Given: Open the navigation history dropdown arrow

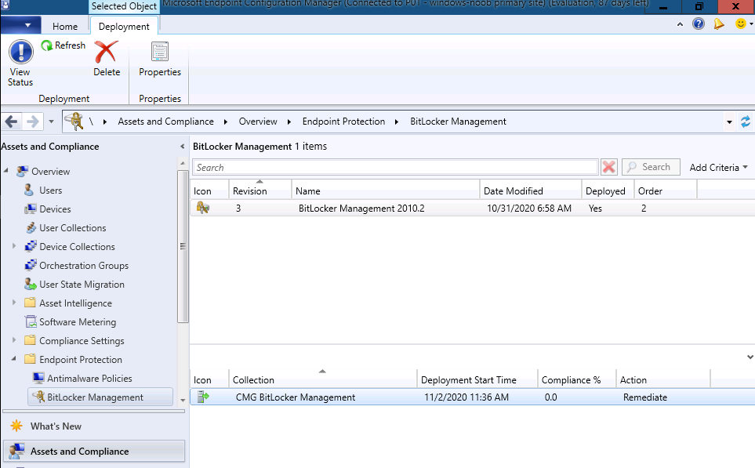Looking at the screenshot, I should [x=51, y=122].
